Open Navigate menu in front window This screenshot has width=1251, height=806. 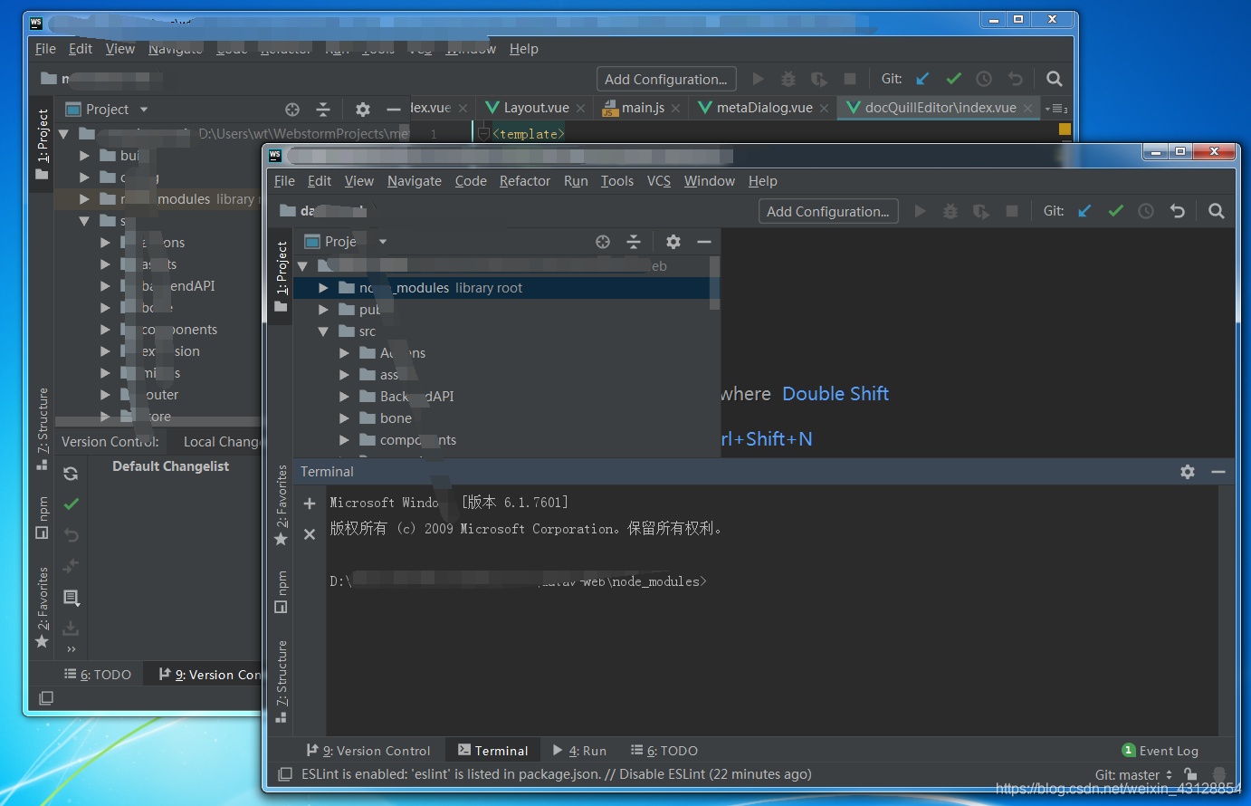pyautogui.click(x=415, y=181)
